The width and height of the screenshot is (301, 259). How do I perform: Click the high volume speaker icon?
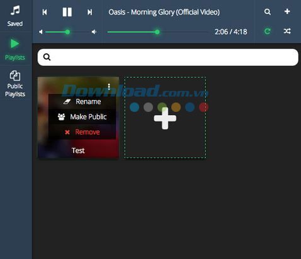click(94, 32)
